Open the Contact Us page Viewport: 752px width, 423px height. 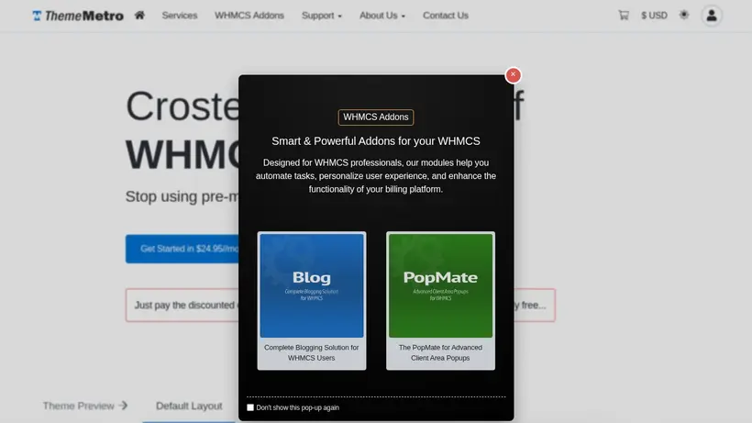click(x=446, y=16)
